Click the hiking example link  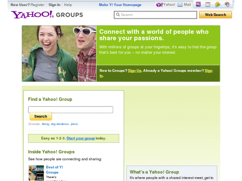(45, 124)
